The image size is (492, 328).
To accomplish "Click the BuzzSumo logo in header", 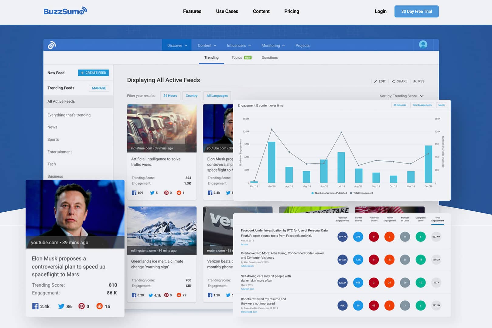I will (x=65, y=11).
